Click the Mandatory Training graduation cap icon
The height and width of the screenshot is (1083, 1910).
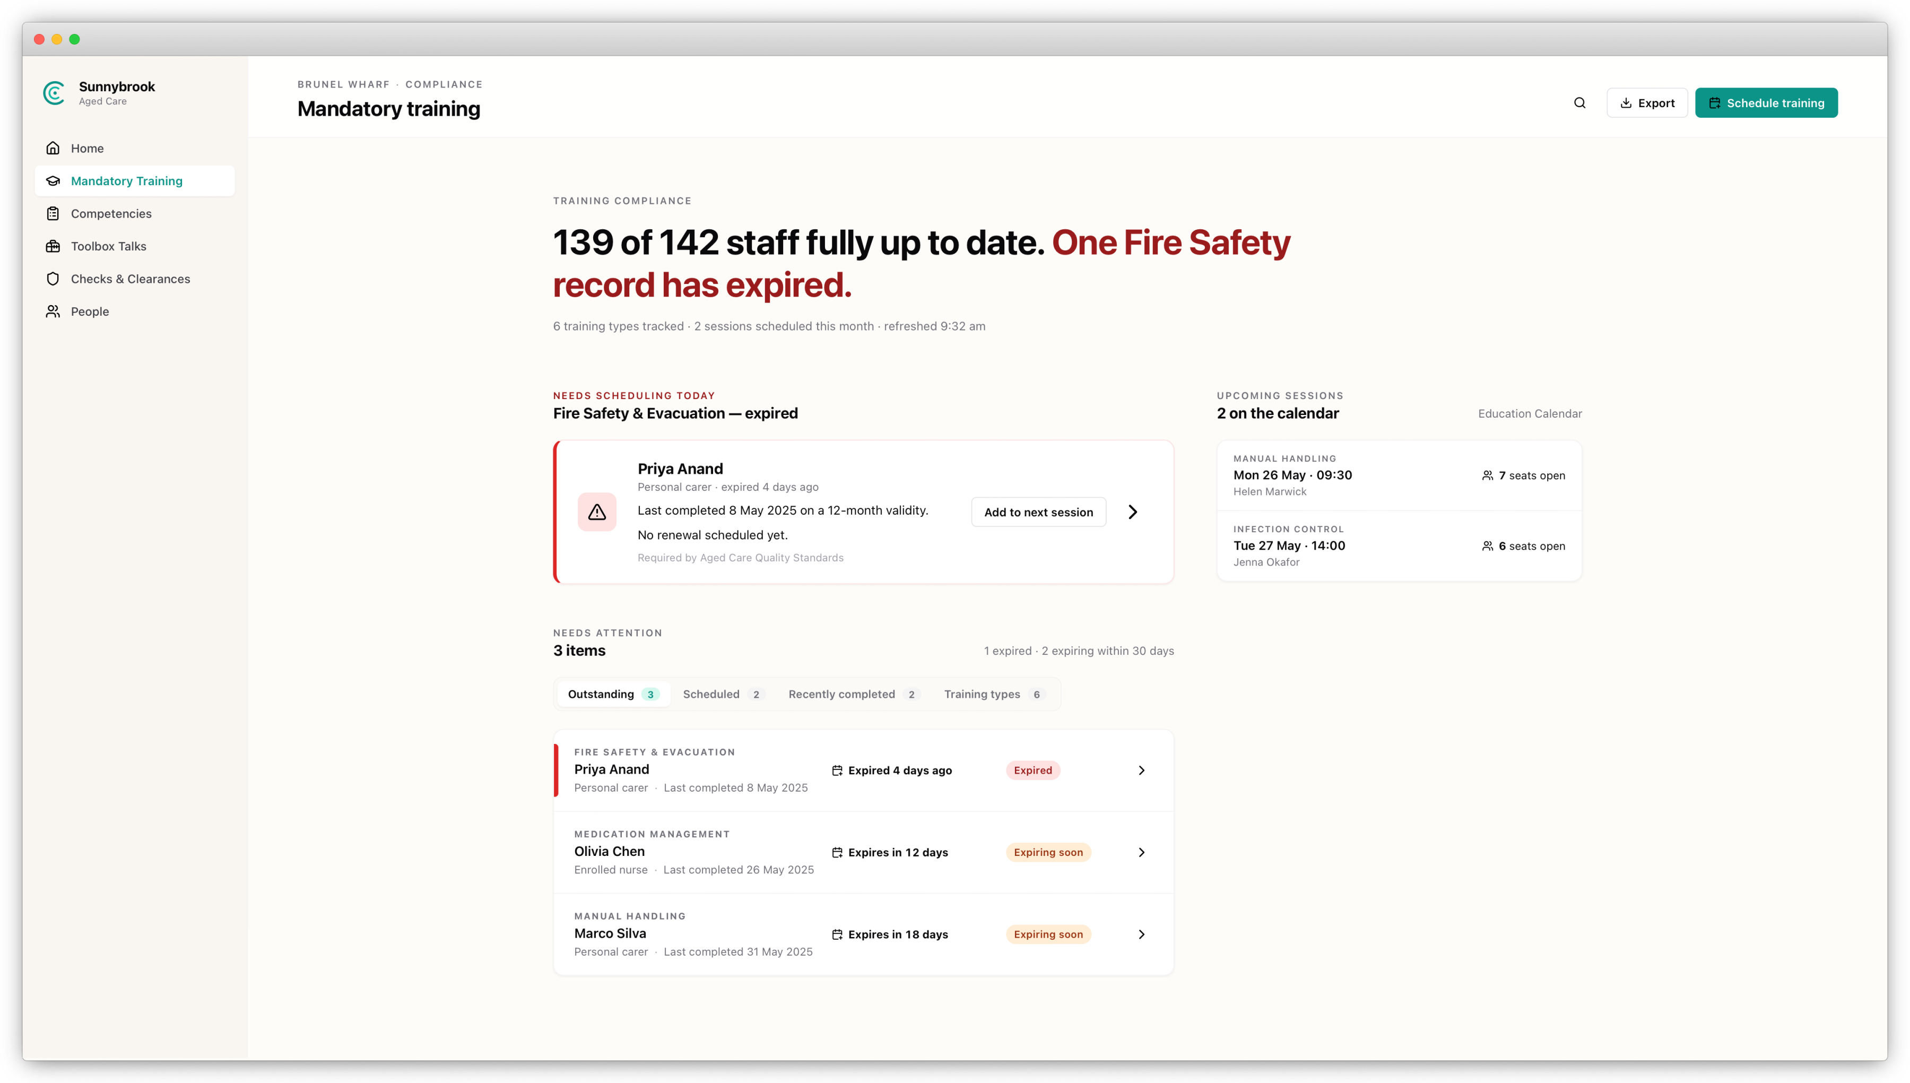click(53, 181)
